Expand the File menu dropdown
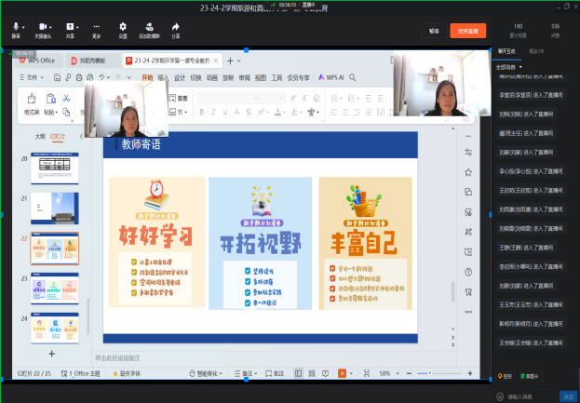 34,78
